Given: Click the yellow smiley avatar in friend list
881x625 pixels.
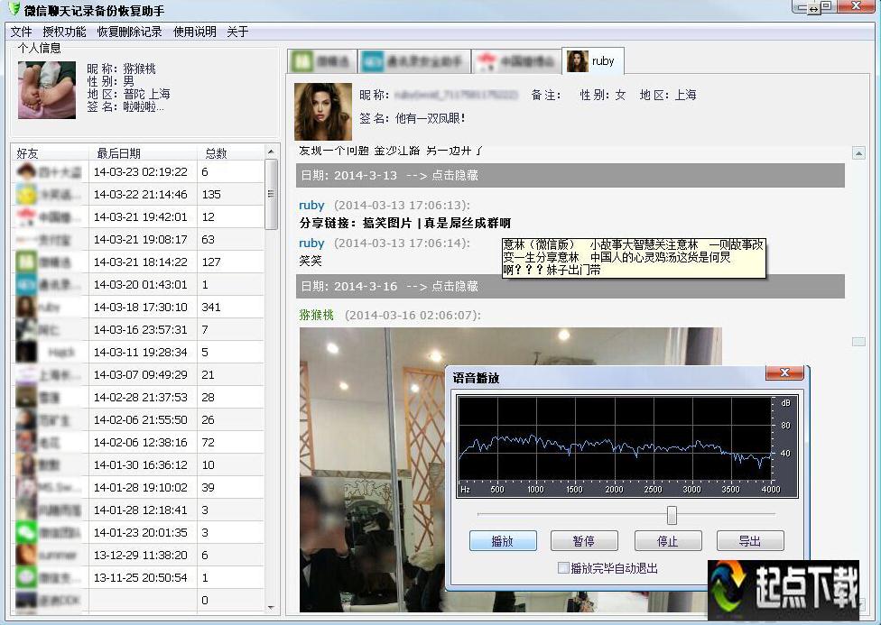Looking at the screenshot, I should (x=26, y=194).
